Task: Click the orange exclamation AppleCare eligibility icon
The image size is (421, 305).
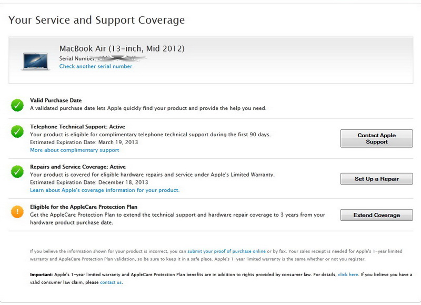Action: click(17, 212)
